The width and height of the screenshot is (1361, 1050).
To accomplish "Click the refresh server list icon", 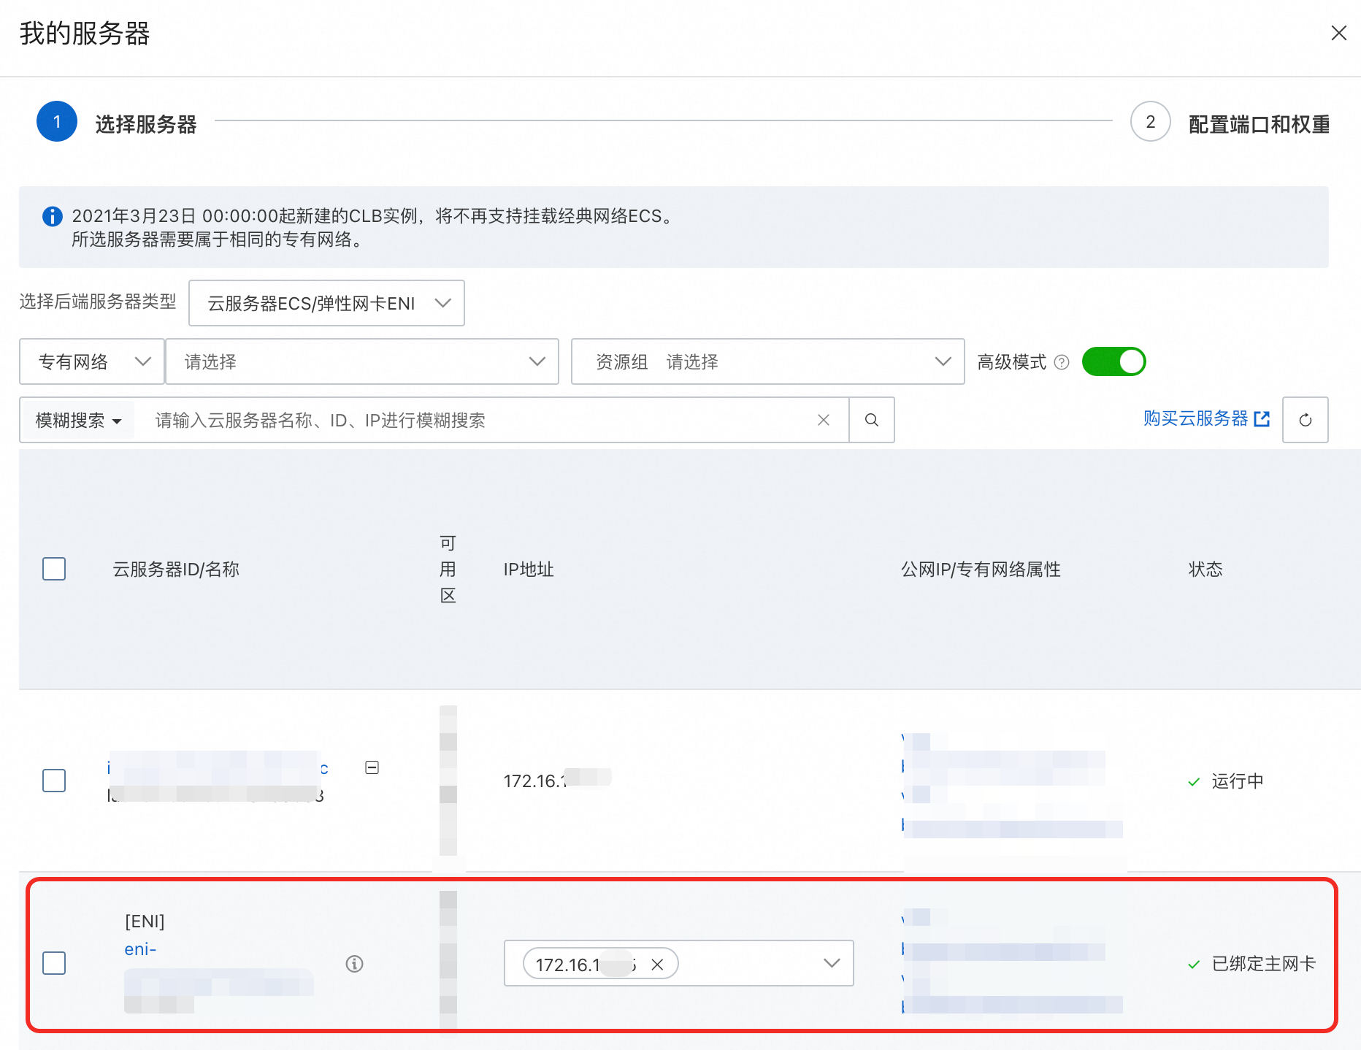I will (1306, 420).
